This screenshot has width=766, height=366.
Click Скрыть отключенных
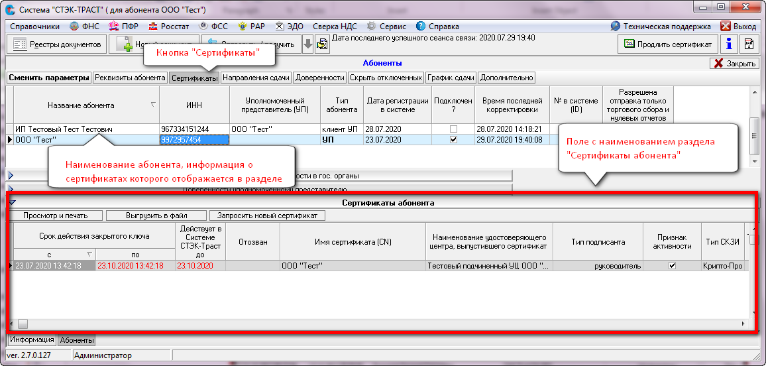(x=386, y=78)
